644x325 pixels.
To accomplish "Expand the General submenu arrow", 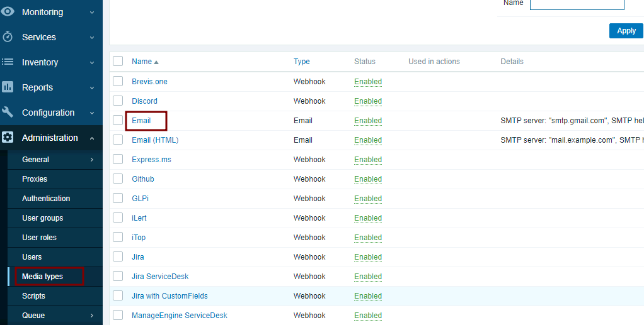I will (x=92, y=160).
